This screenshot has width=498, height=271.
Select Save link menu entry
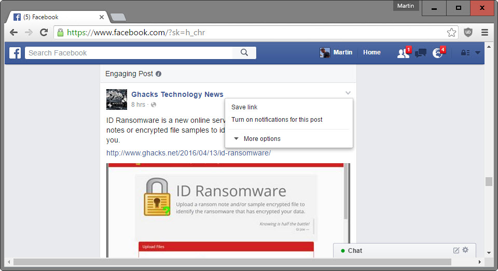(244, 107)
